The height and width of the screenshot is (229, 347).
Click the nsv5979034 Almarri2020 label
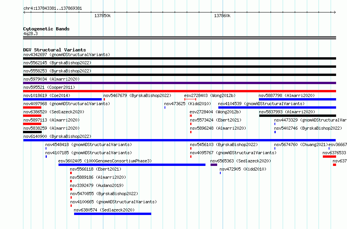51,79
